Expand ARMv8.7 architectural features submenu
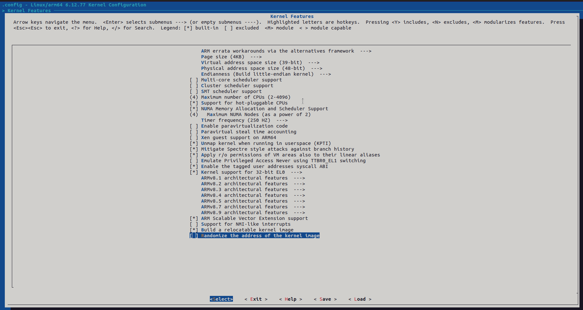This screenshot has height=310, width=583. (253, 207)
